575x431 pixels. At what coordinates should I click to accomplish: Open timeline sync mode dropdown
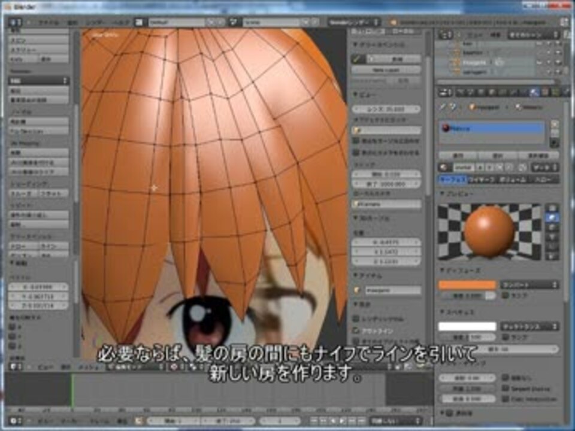tap(395, 421)
